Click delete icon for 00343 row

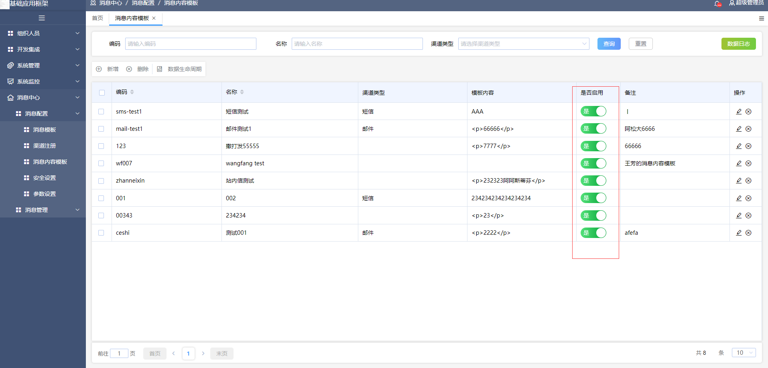tap(748, 216)
